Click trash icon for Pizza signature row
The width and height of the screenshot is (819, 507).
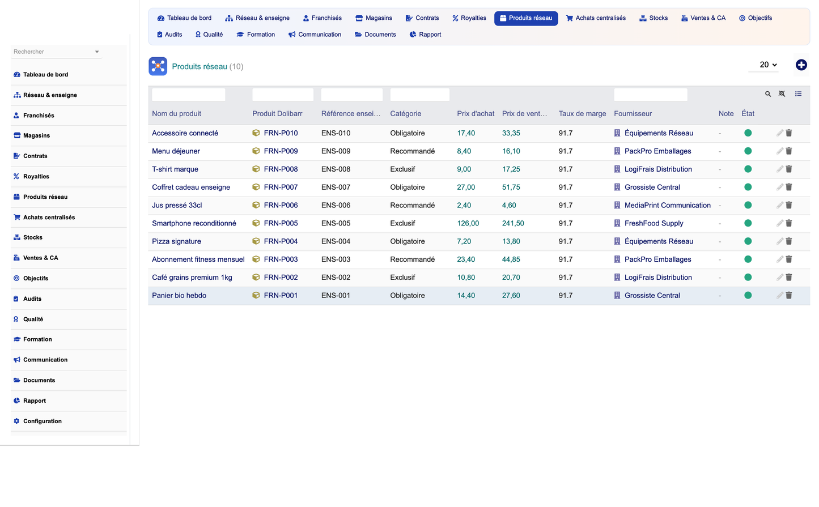pos(789,241)
